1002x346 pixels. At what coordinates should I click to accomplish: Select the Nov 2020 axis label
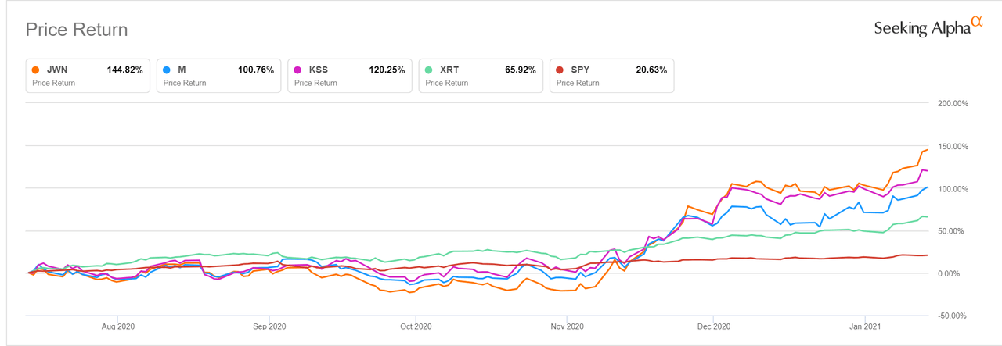tap(567, 326)
